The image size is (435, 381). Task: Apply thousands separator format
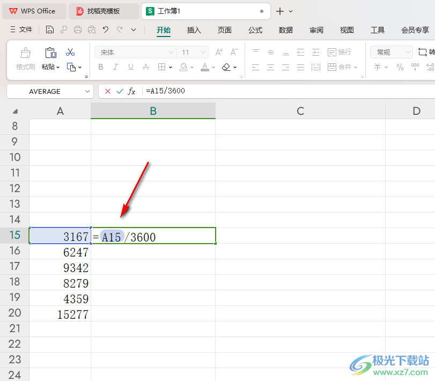pyautogui.click(x=415, y=67)
